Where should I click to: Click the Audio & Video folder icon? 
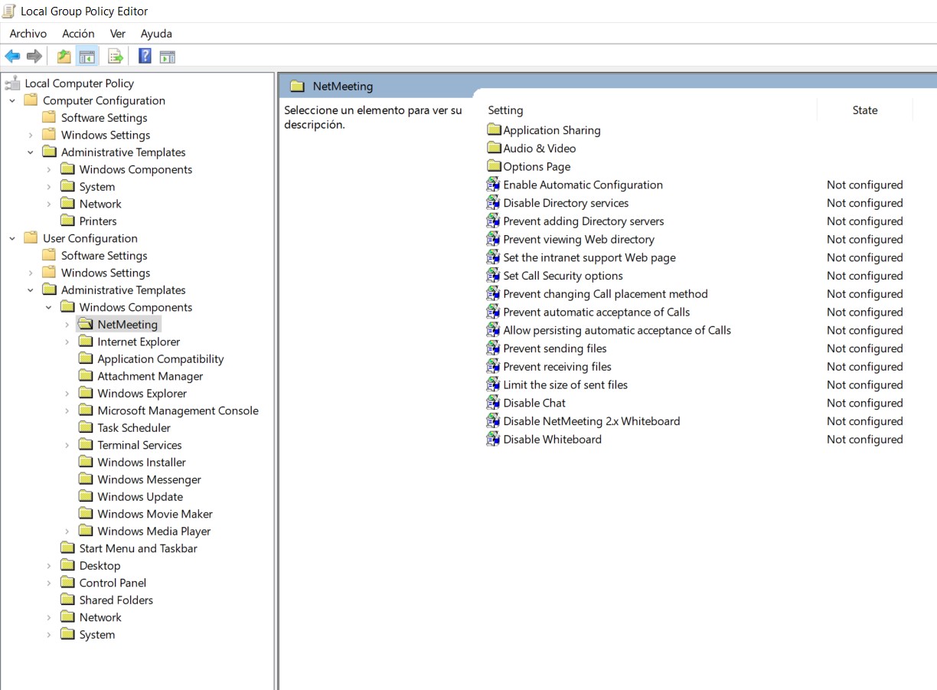pyautogui.click(x=494, y=149)
